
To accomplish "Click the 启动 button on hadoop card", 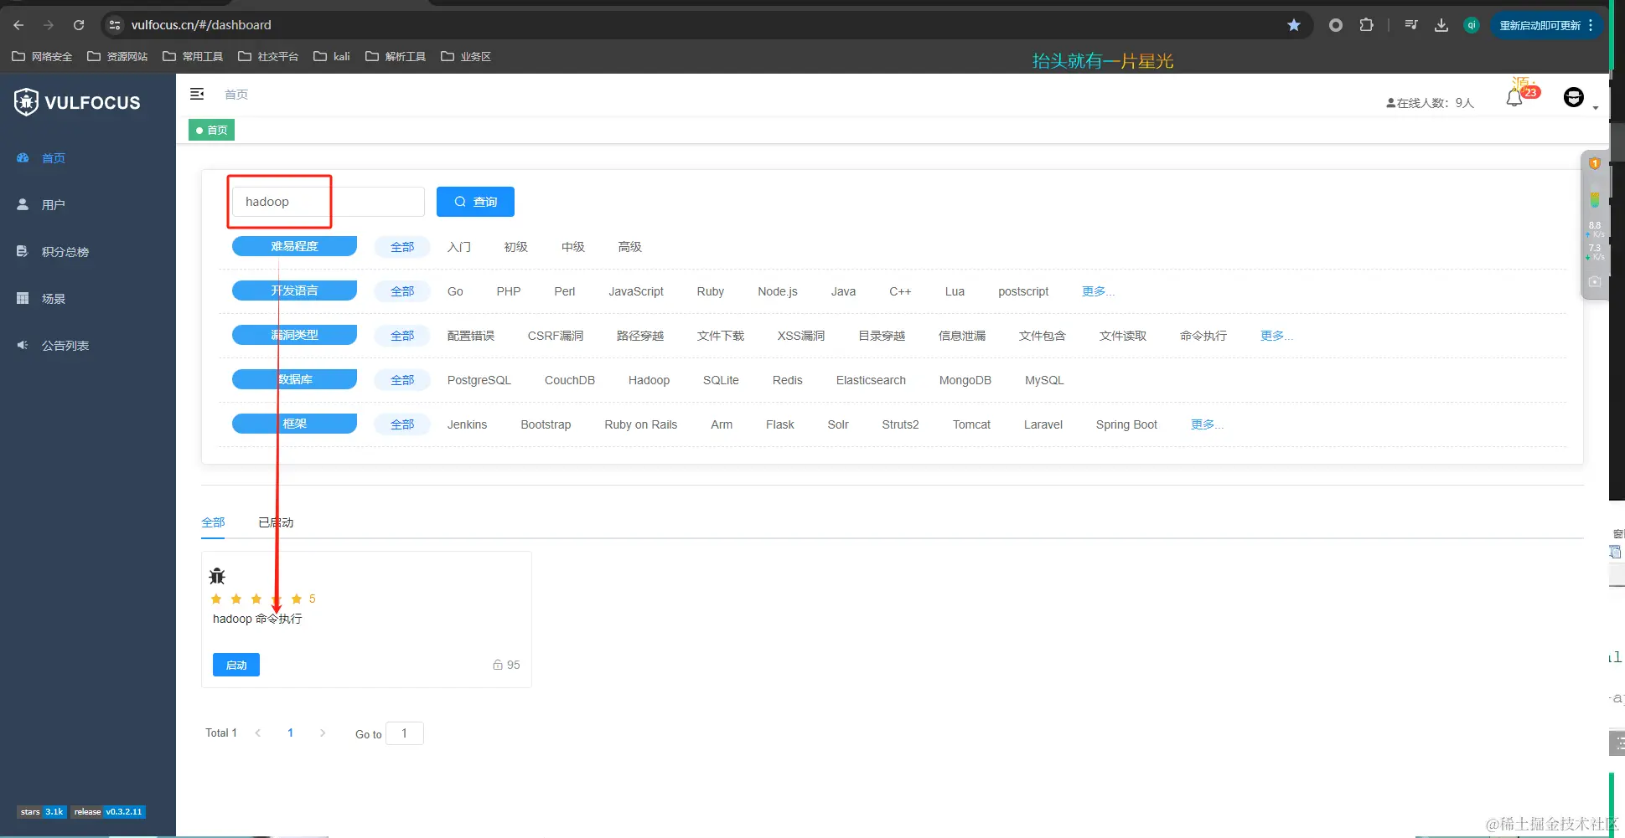I will click(236, 665).
